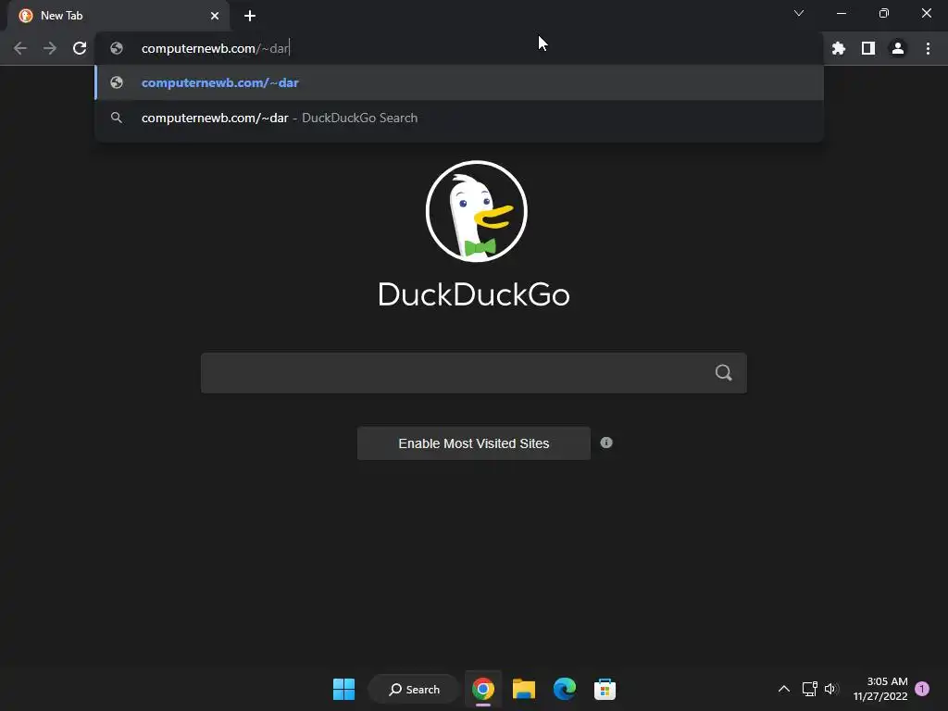Select the New Tab tab
The height and width of the screenshot is (711, 948).
(x=118, y=16)
